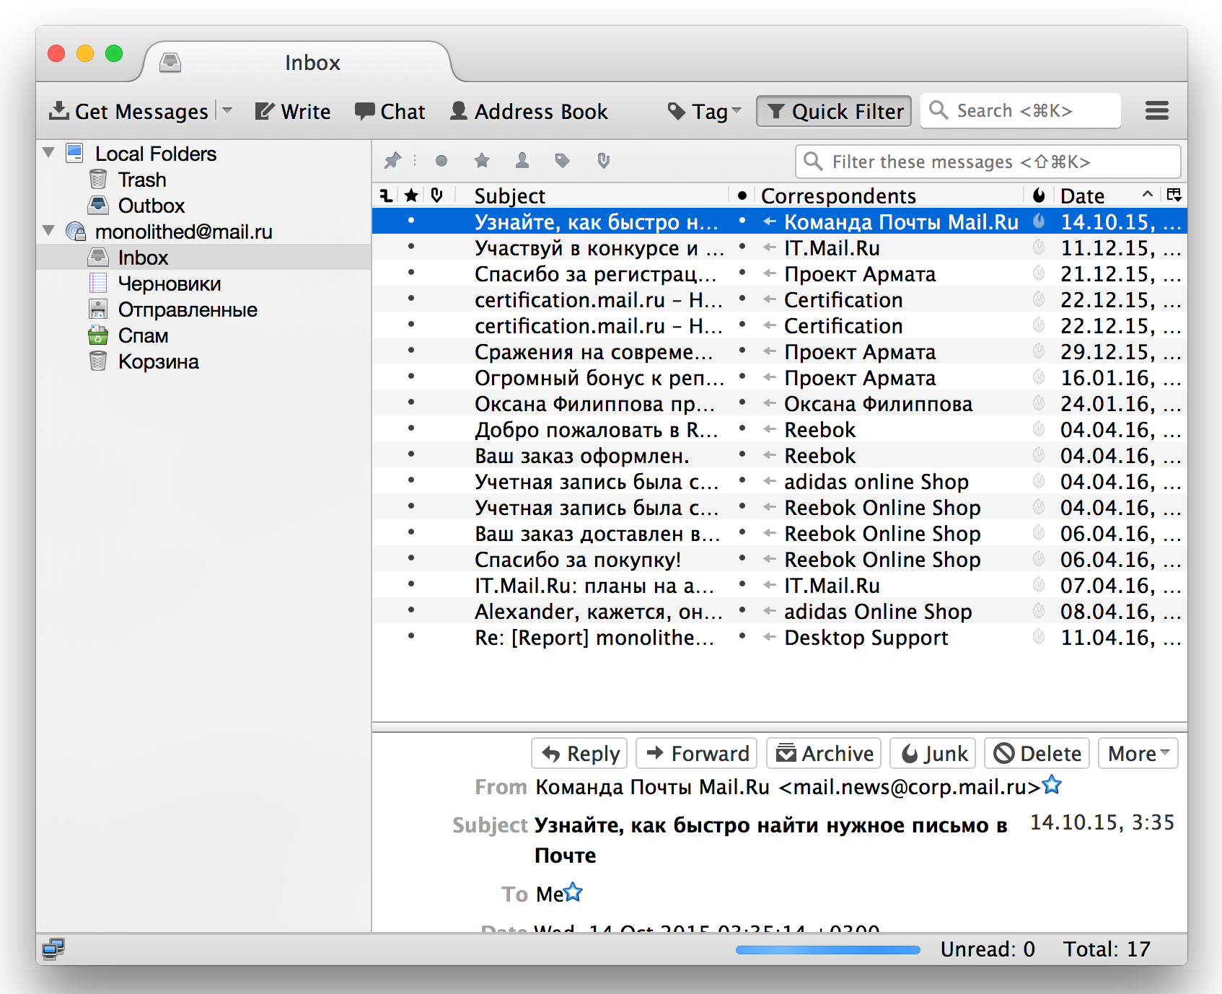1222x994 pixels.
Task: Click the Filter these messages field
Action: click(x=988, y=162)
